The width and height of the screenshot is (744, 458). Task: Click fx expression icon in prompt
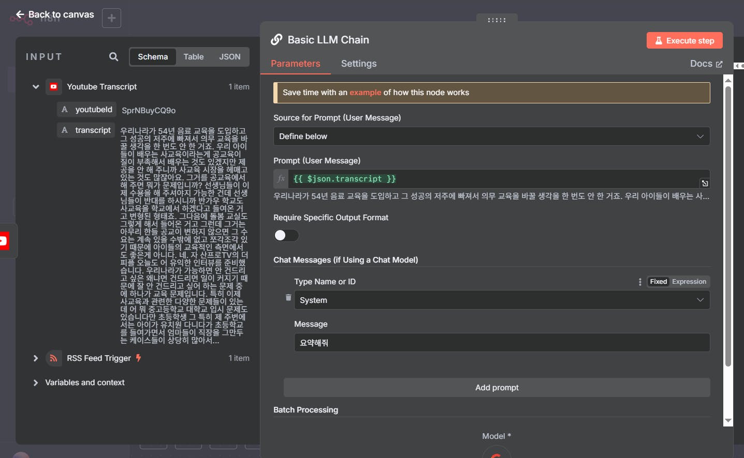(x=281, y=179)
